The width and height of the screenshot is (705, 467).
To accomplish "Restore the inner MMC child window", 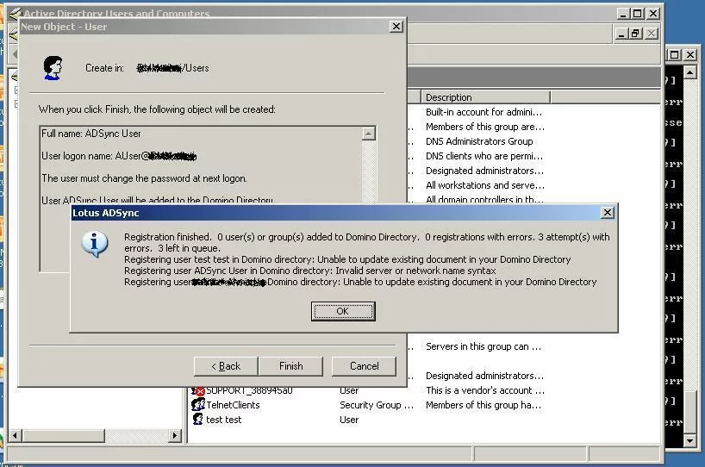I will 636,34.
